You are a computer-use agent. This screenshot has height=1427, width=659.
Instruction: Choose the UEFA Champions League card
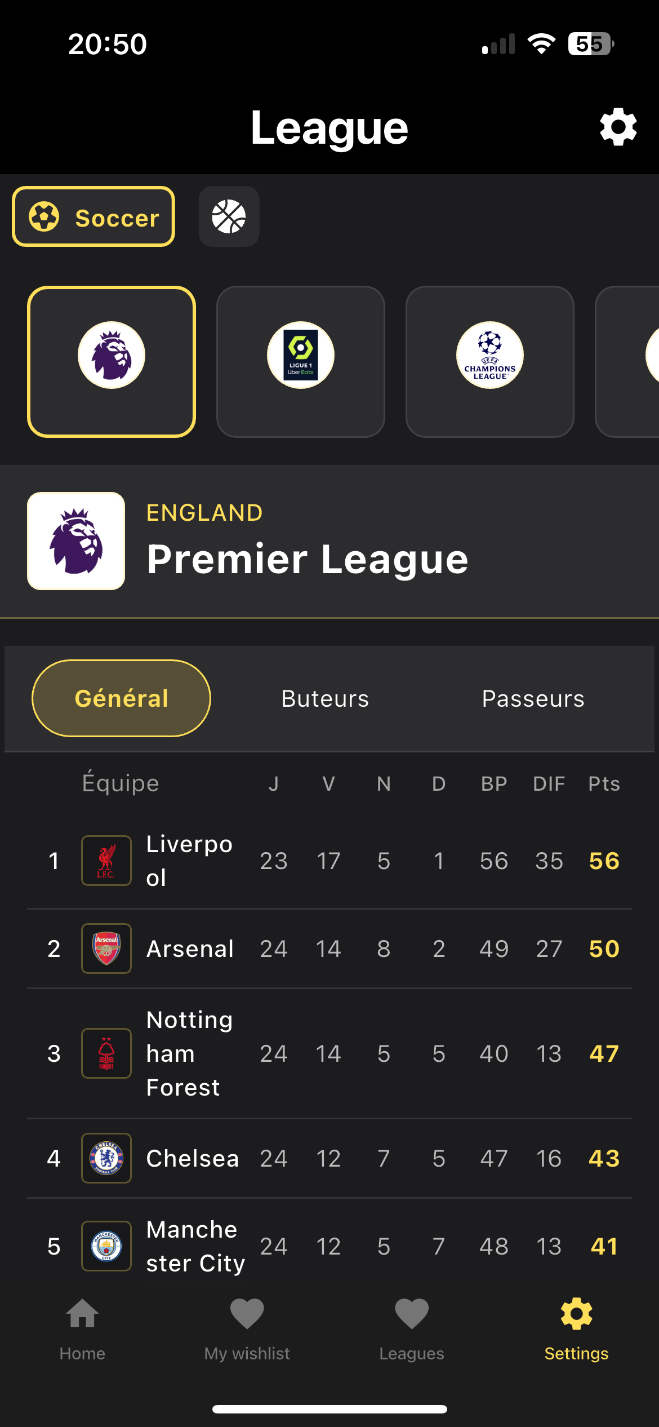pos(490,361)
